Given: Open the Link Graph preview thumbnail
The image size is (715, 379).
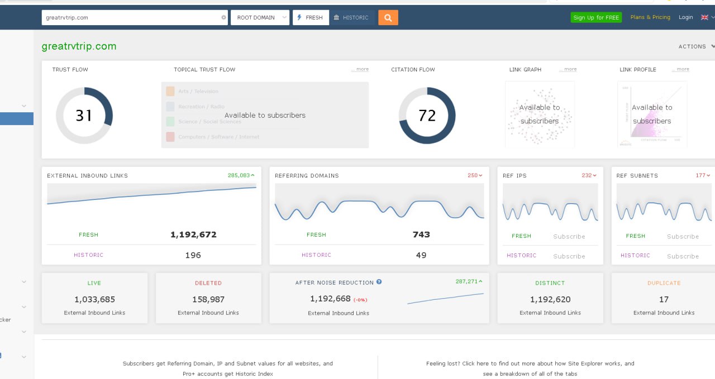Looking at the screenshot, I should click(x=539, y=114).
